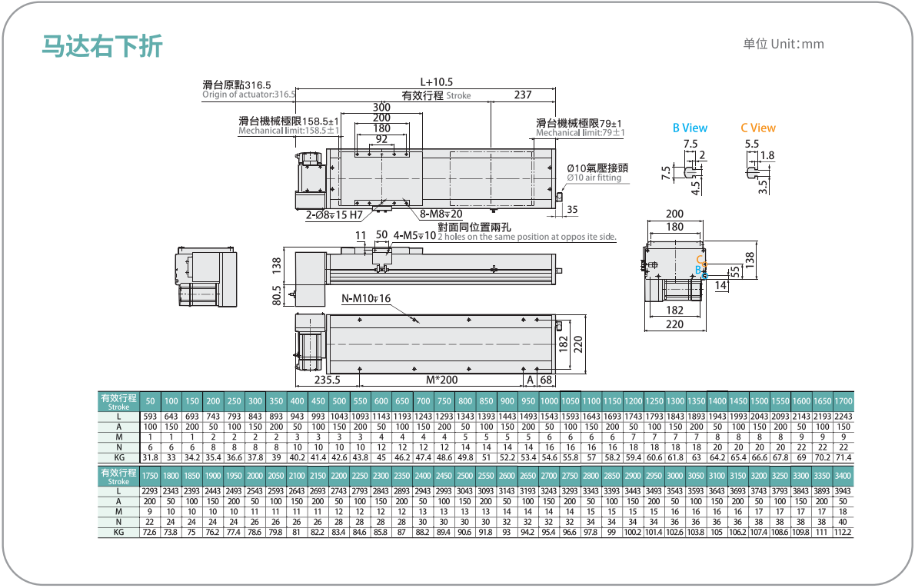Select stroke 50 column header
915x588 pixels.
(151, 401)
